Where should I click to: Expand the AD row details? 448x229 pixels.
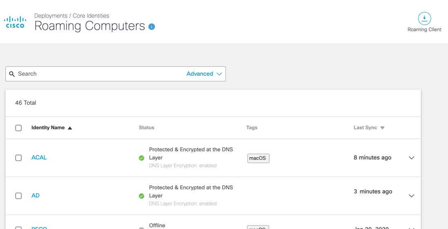411,196
